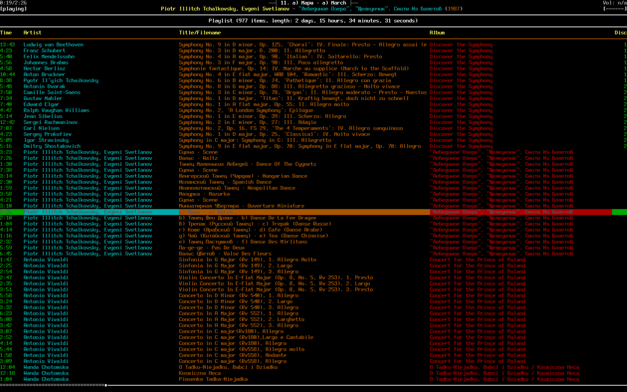Select Berlioz Symphonie fantastique row
Viewport: 627px width, 392px height.
(313, 68)
